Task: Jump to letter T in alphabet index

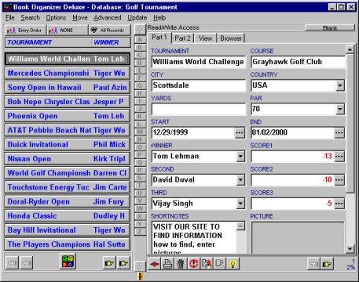Action: pyautogui.click(x=140, y=186)
